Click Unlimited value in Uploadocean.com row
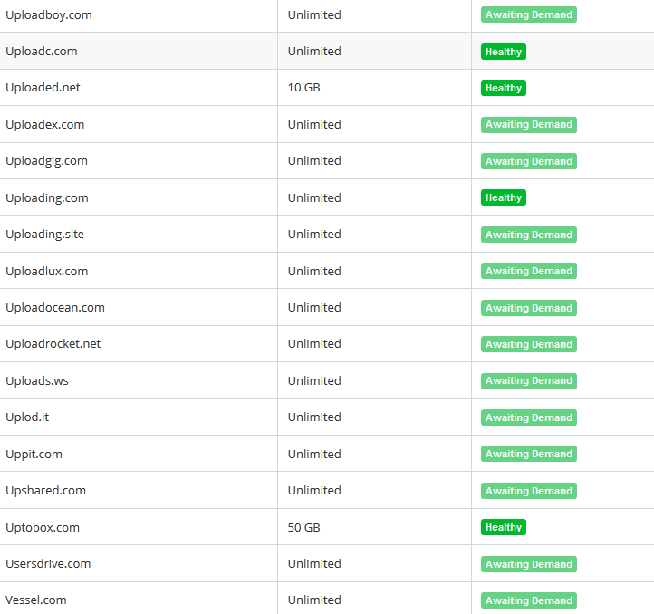Image resolution: width=654 pixels, height=614 pixels. pyautogui.click(x=314, y=307)
